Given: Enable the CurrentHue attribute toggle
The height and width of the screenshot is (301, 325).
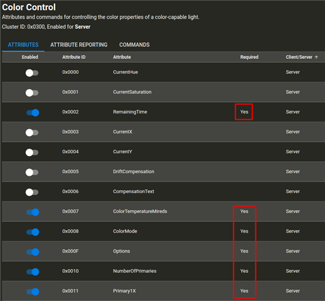Looking at the screenshot, I should coord(32,73).
